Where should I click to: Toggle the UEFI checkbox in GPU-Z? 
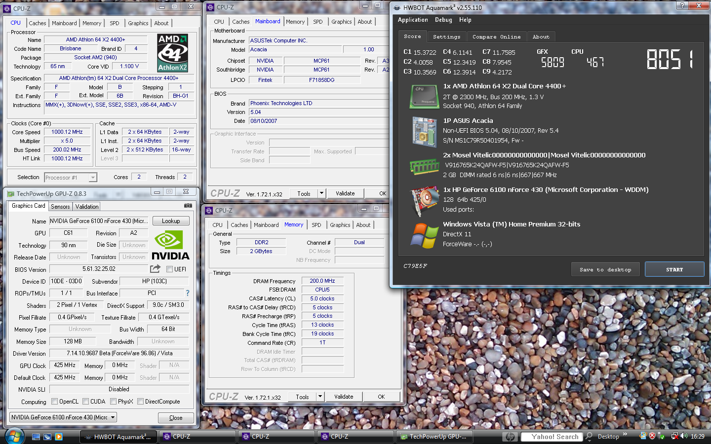click(x=169, y=269)
